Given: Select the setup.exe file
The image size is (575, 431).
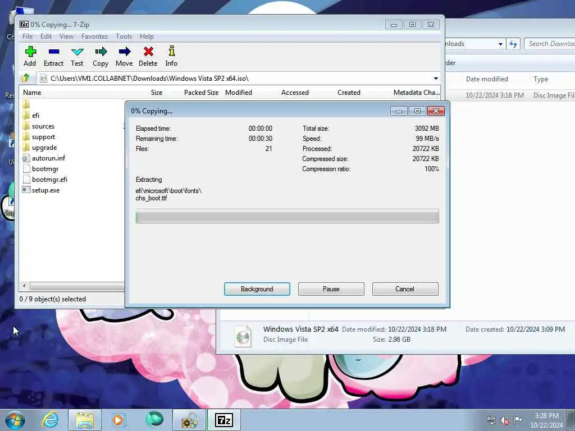Looking at the screenshot, I should pos(40,190).
